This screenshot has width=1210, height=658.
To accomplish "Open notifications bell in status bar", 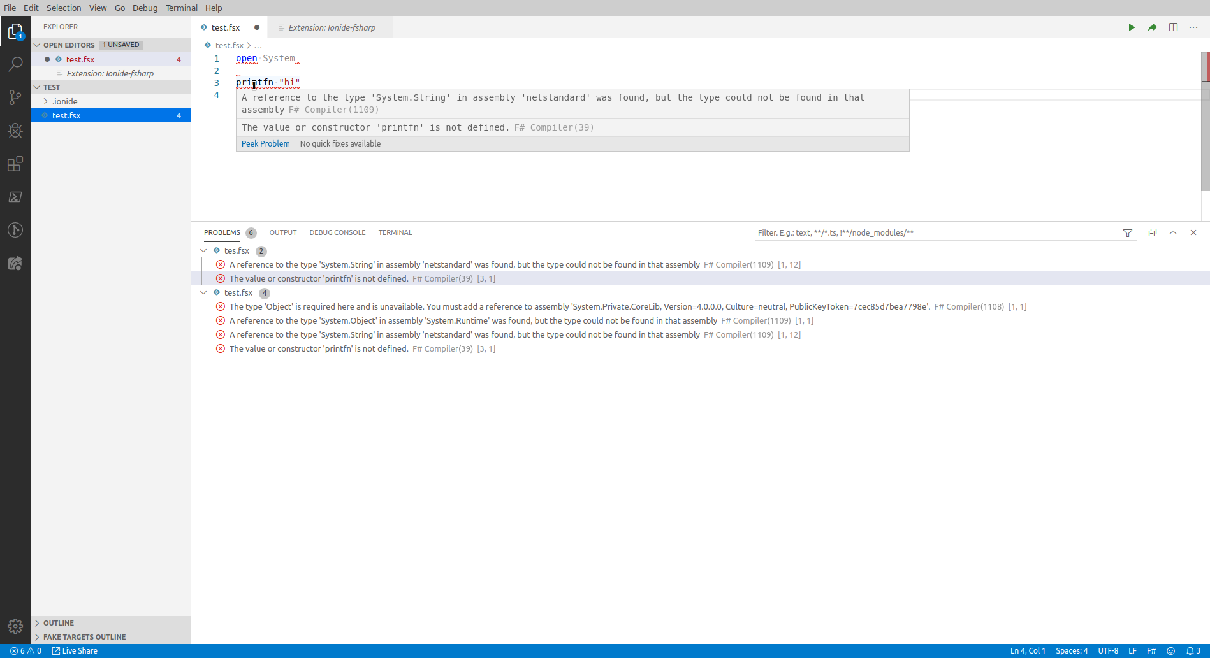I will tap(1193, 651).
